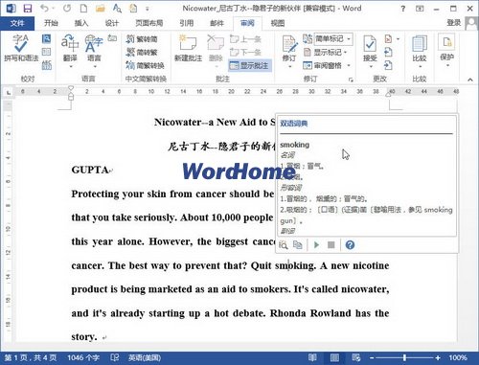Viewport: 479px width, 365px height.
Task: Switch to the 视图 tab
Action: pos(278,23)
